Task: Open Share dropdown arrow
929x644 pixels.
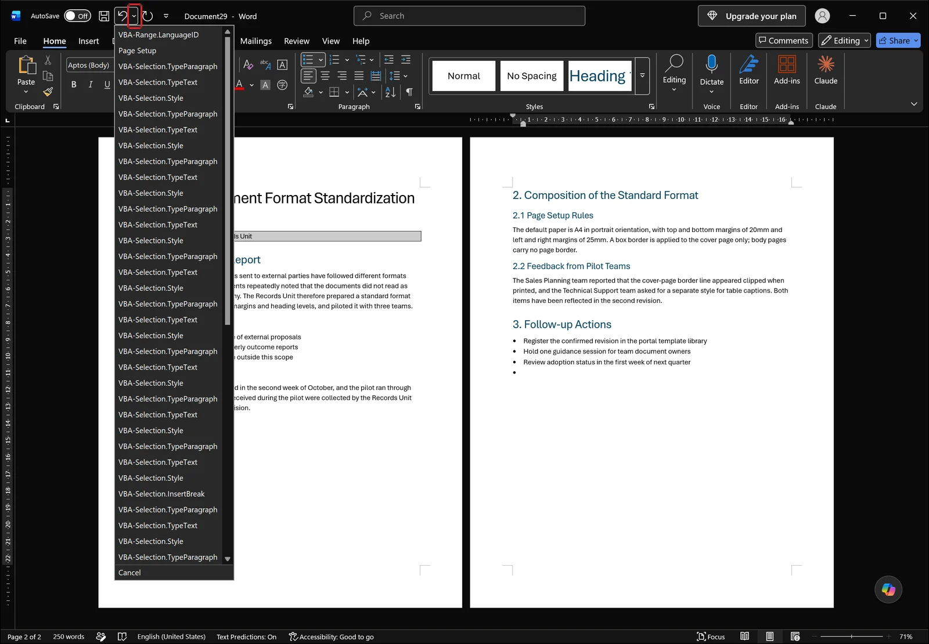Action: click(916, 41)
